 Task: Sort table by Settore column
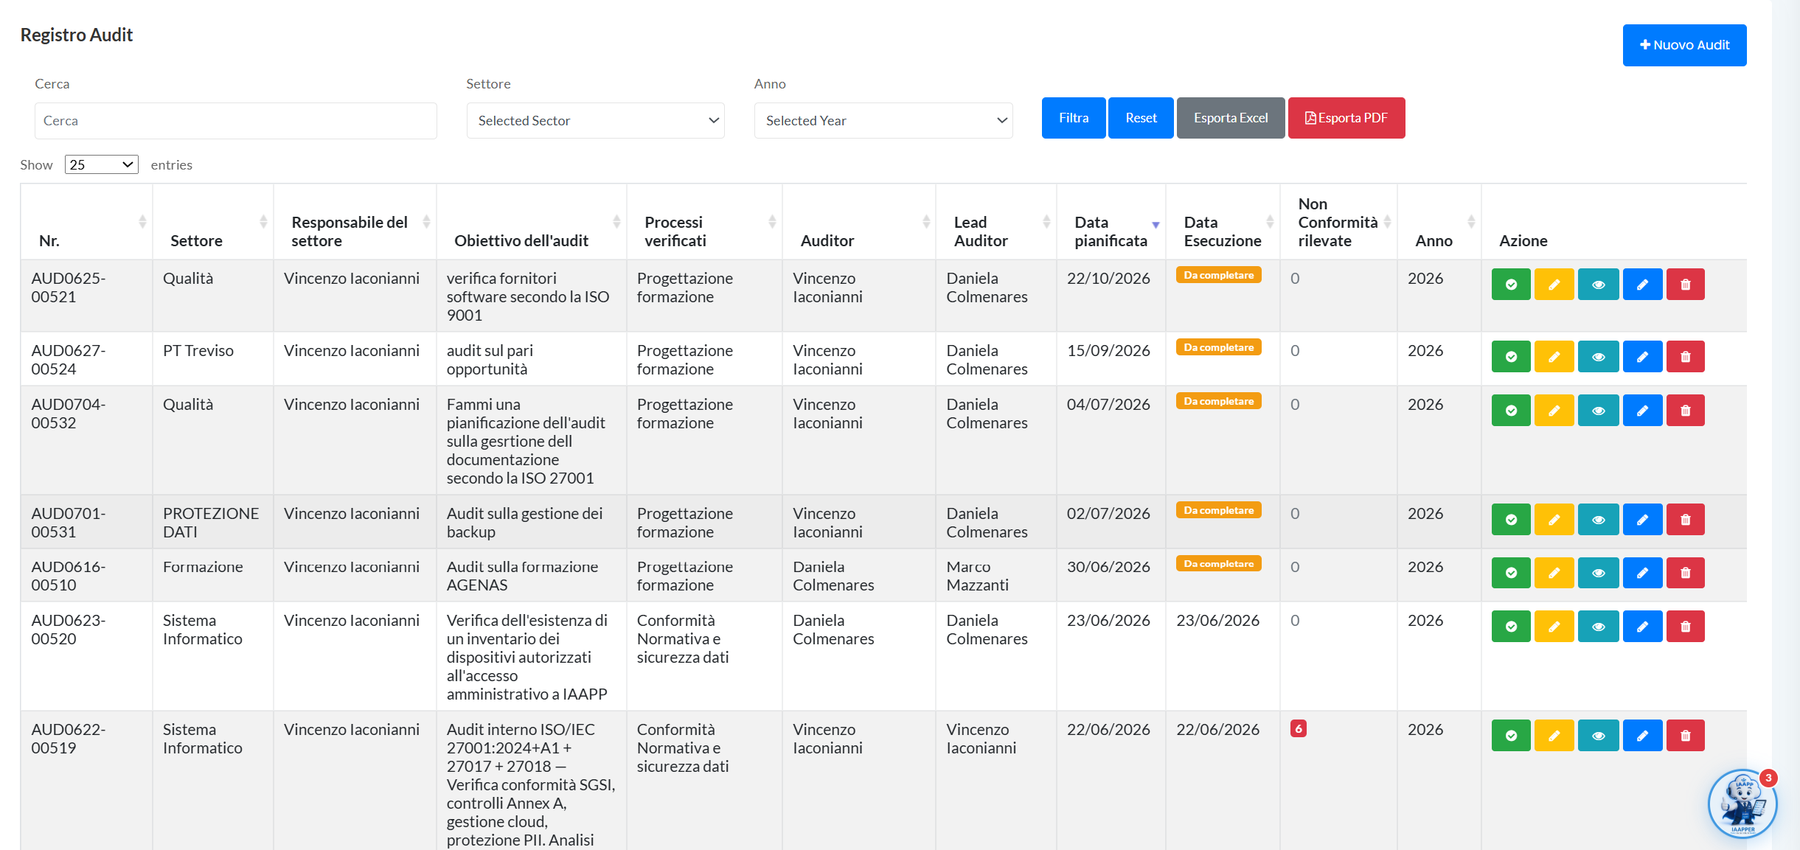point(213,222)
